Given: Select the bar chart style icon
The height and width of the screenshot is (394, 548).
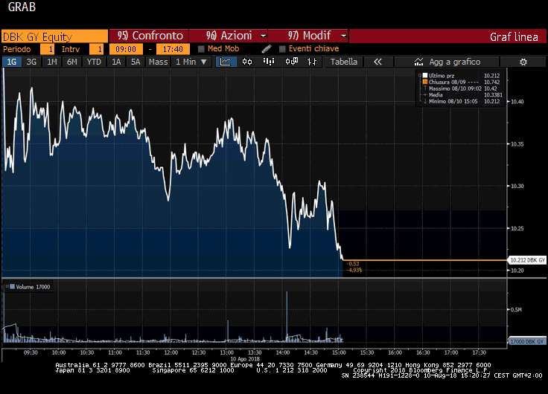Looking at the screenshot, I should (268, 62).
